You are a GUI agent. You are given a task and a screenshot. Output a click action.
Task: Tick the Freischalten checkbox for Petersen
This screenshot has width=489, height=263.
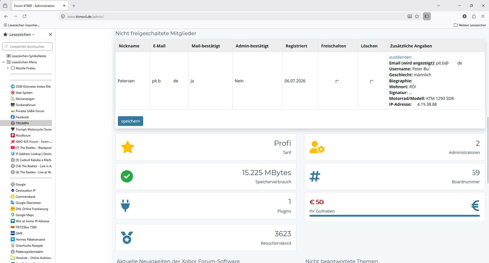(337, 82)
